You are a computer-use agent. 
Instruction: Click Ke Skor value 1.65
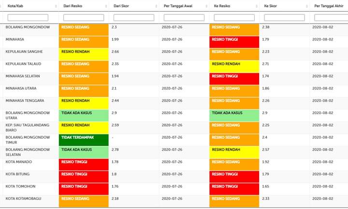point(265,186)
